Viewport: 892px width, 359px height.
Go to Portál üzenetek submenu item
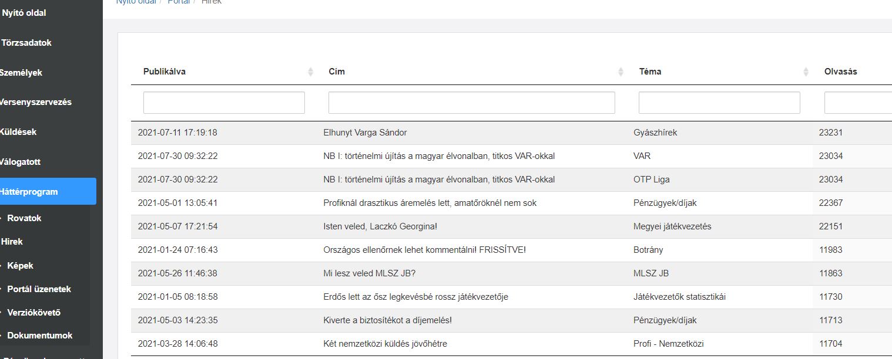click(x=39, y=289)
